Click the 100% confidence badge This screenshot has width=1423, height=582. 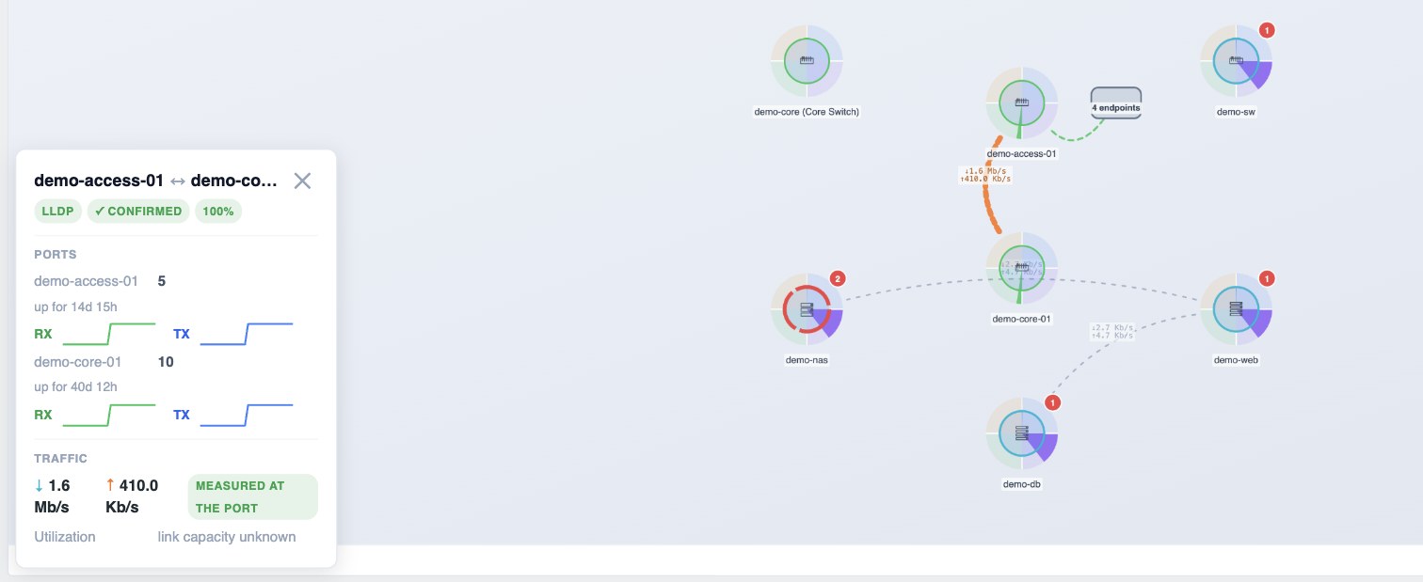[x=218, y=212]
